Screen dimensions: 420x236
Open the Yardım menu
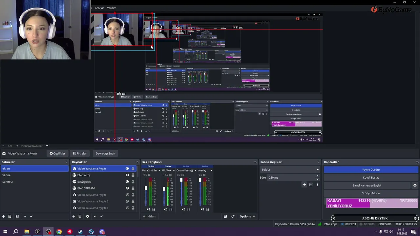click(x=112, y=8)
